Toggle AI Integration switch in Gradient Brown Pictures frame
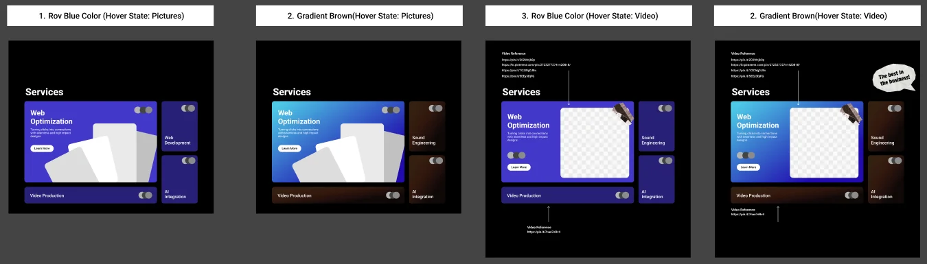Viewport: 927px width, 264px height. (435, 160)
